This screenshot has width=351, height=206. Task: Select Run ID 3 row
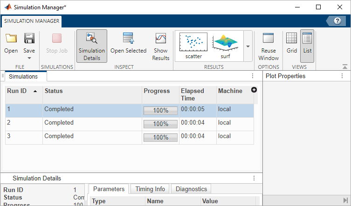click(x=130, y=138)
